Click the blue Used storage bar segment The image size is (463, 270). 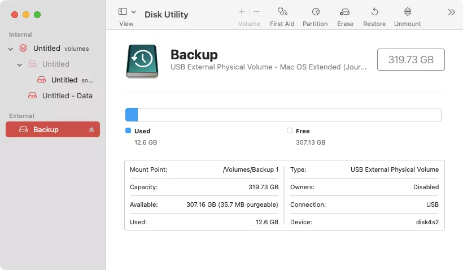[x=132, y=115]
